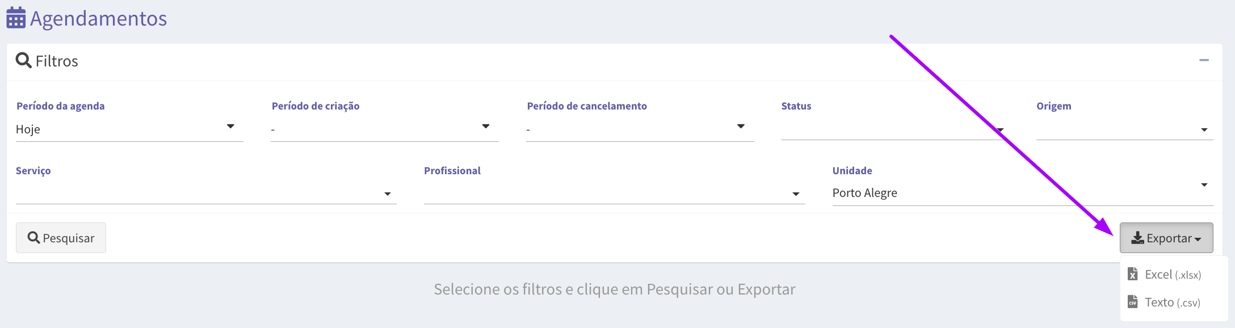Open the Serviço selection field
This screenshot has height=328, width=1235.
point(206,193)
